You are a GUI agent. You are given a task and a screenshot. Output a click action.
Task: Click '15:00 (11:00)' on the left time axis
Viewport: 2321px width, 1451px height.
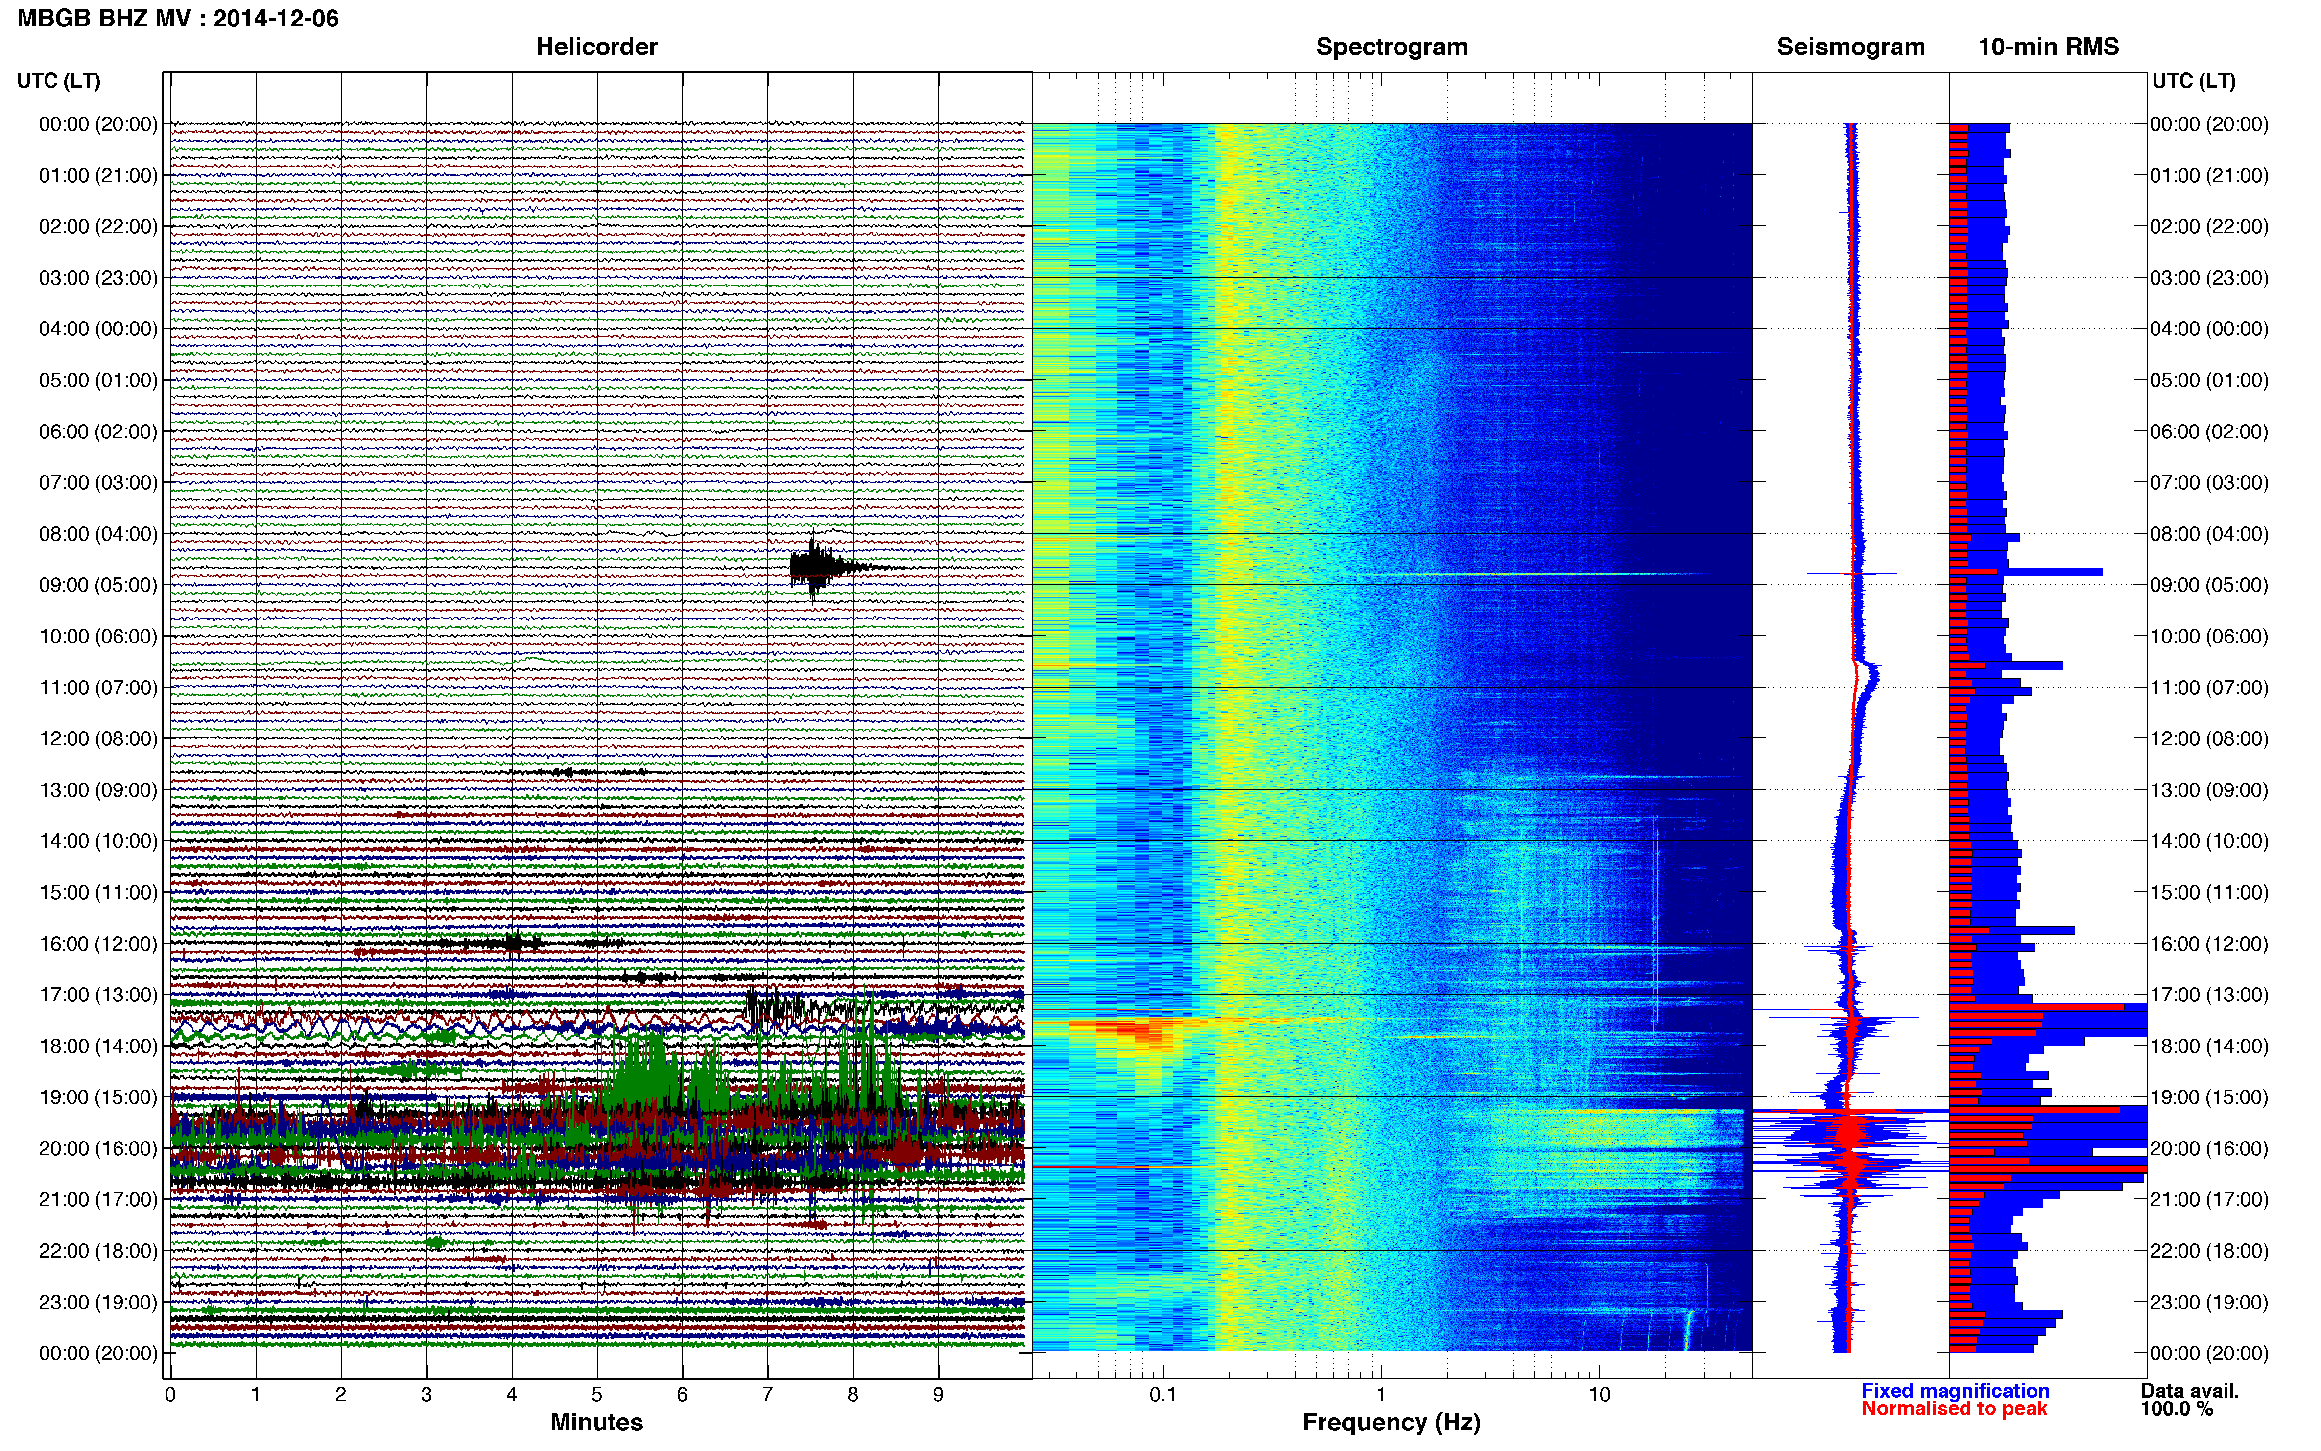[x=98, y=892]
